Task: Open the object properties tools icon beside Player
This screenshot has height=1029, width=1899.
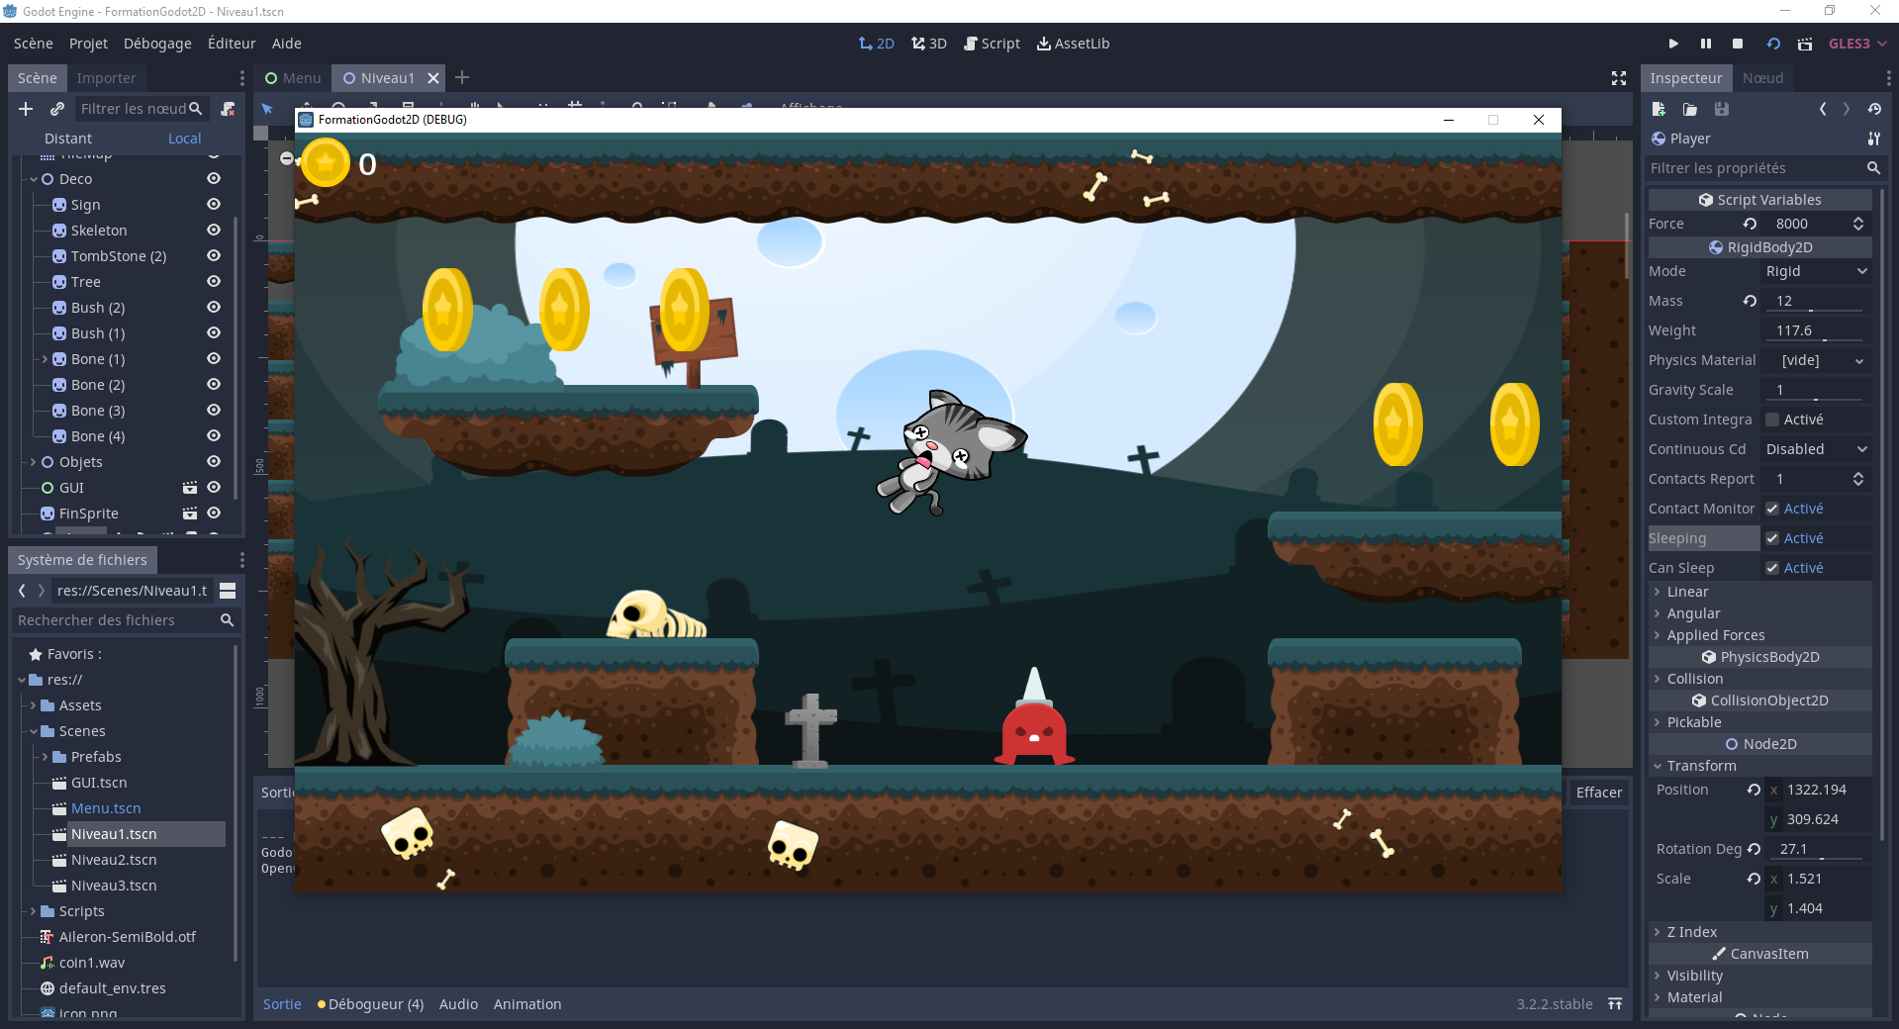Action: click(x=1873, y=139)
